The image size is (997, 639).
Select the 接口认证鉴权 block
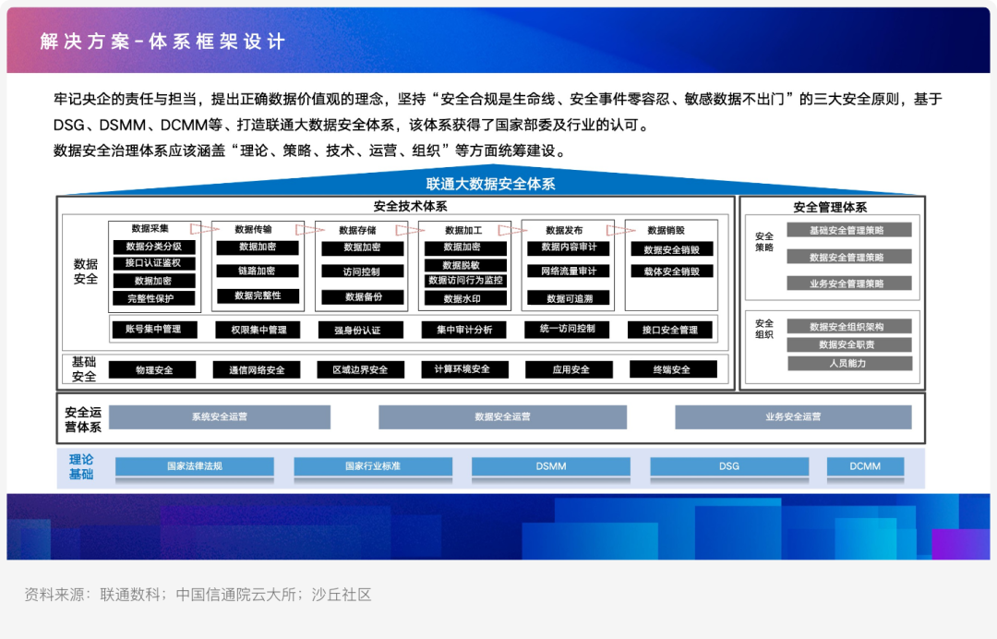click(153, 263)
